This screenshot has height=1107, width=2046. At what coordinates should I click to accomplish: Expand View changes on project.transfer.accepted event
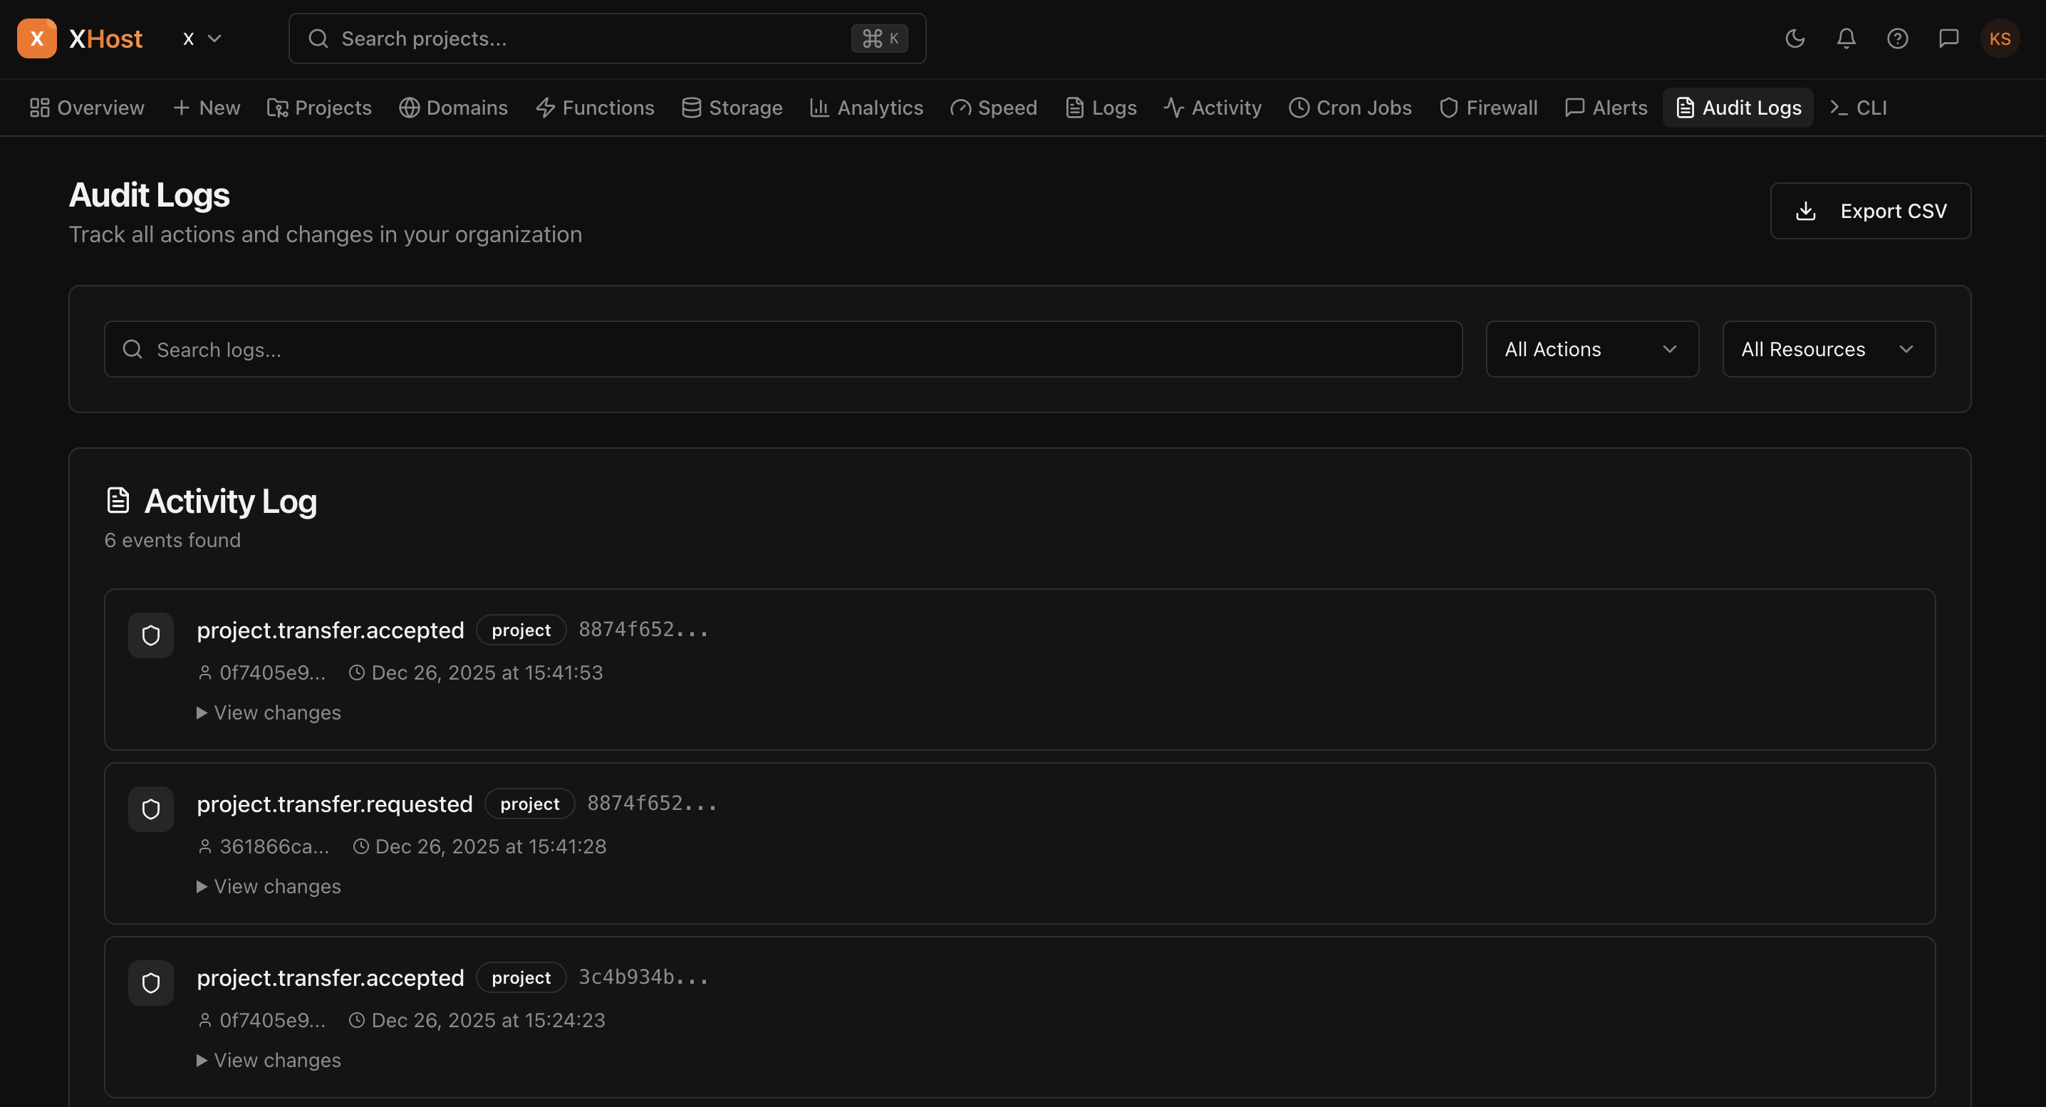point(269,712)
